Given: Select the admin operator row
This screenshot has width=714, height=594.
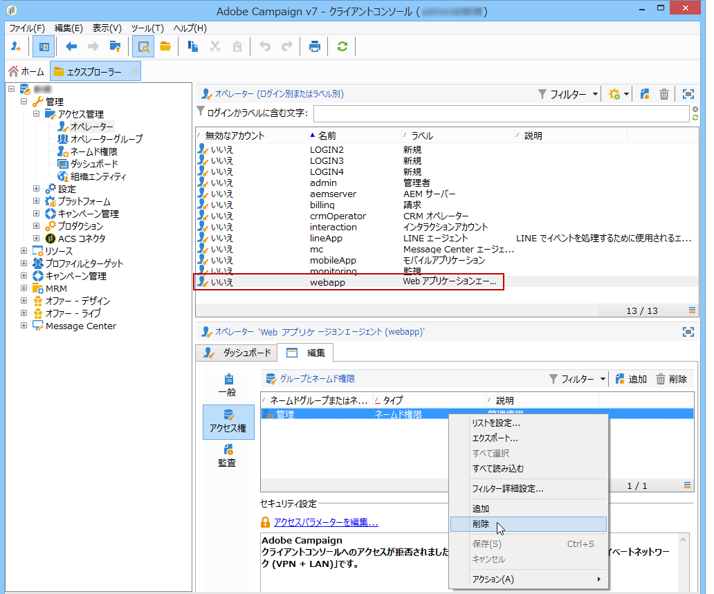Looking at the screenshot, I should (446, 183).
